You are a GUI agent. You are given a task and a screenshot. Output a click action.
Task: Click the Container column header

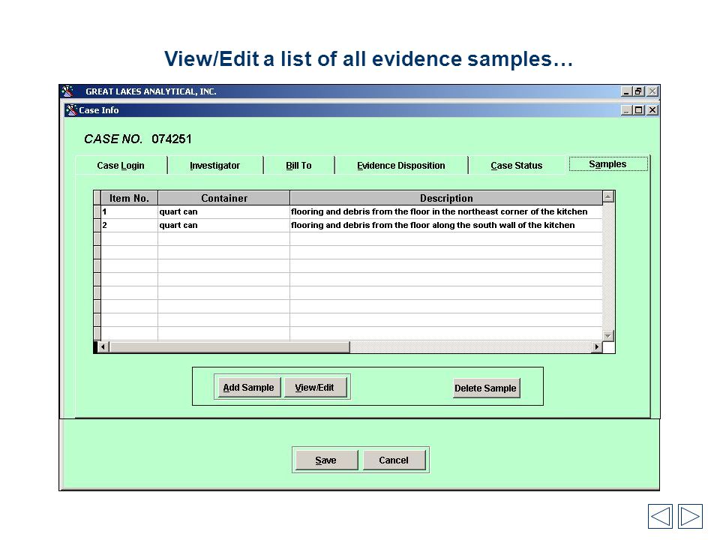pos(224,198)
